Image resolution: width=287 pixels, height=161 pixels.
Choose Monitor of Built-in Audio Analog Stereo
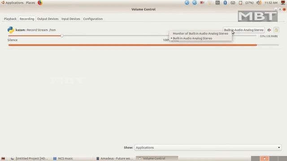point(200,34)
